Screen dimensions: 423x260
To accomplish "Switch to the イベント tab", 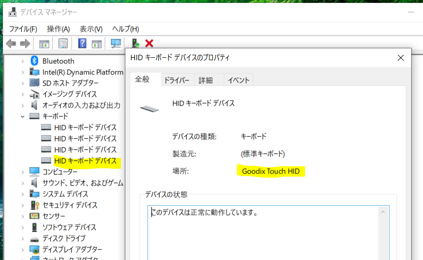I will [x=238, y=80].
